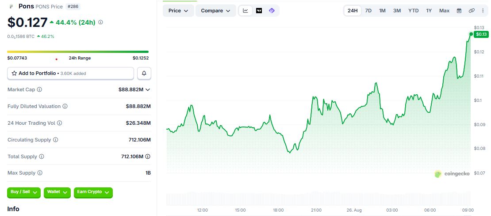Click the Market Cap info icon
This screenshot has height=216, width=491.
point(39,89)
